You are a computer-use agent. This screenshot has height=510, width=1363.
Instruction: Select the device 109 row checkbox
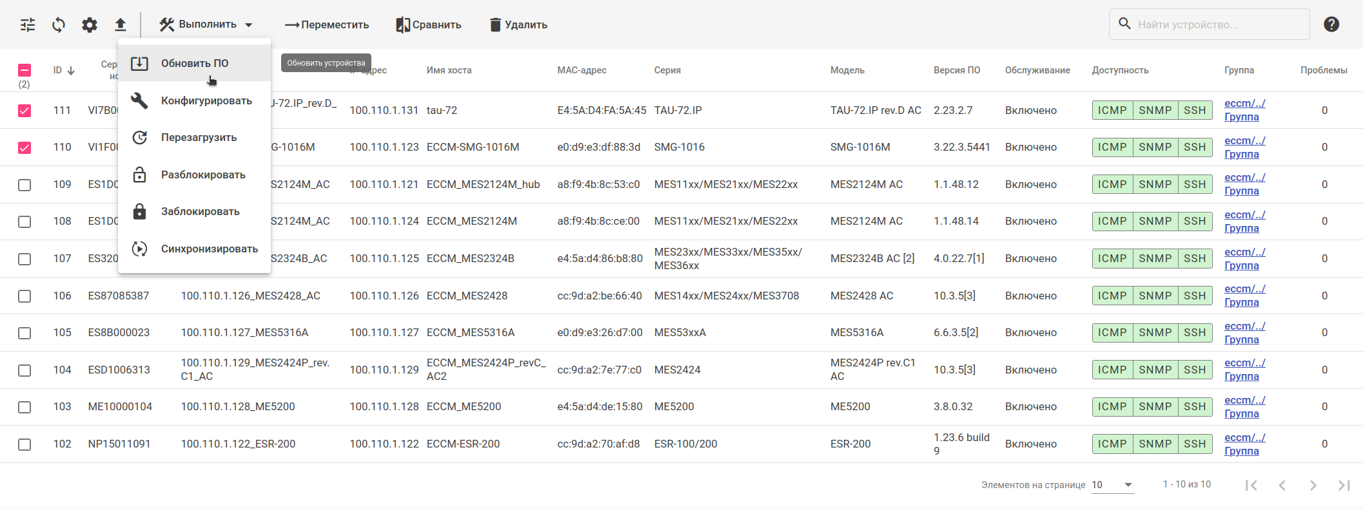[25, 185]
